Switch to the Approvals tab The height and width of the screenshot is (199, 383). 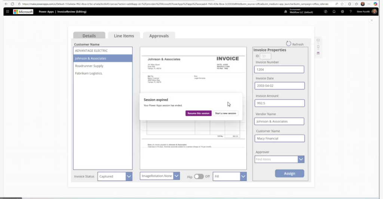(159, 36)
